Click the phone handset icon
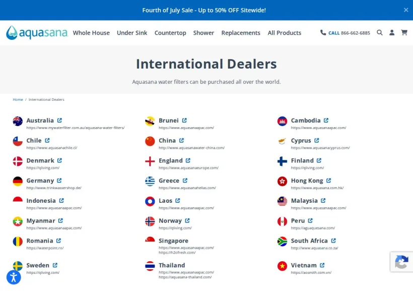 pyautogui.click(x=323, y=32)
